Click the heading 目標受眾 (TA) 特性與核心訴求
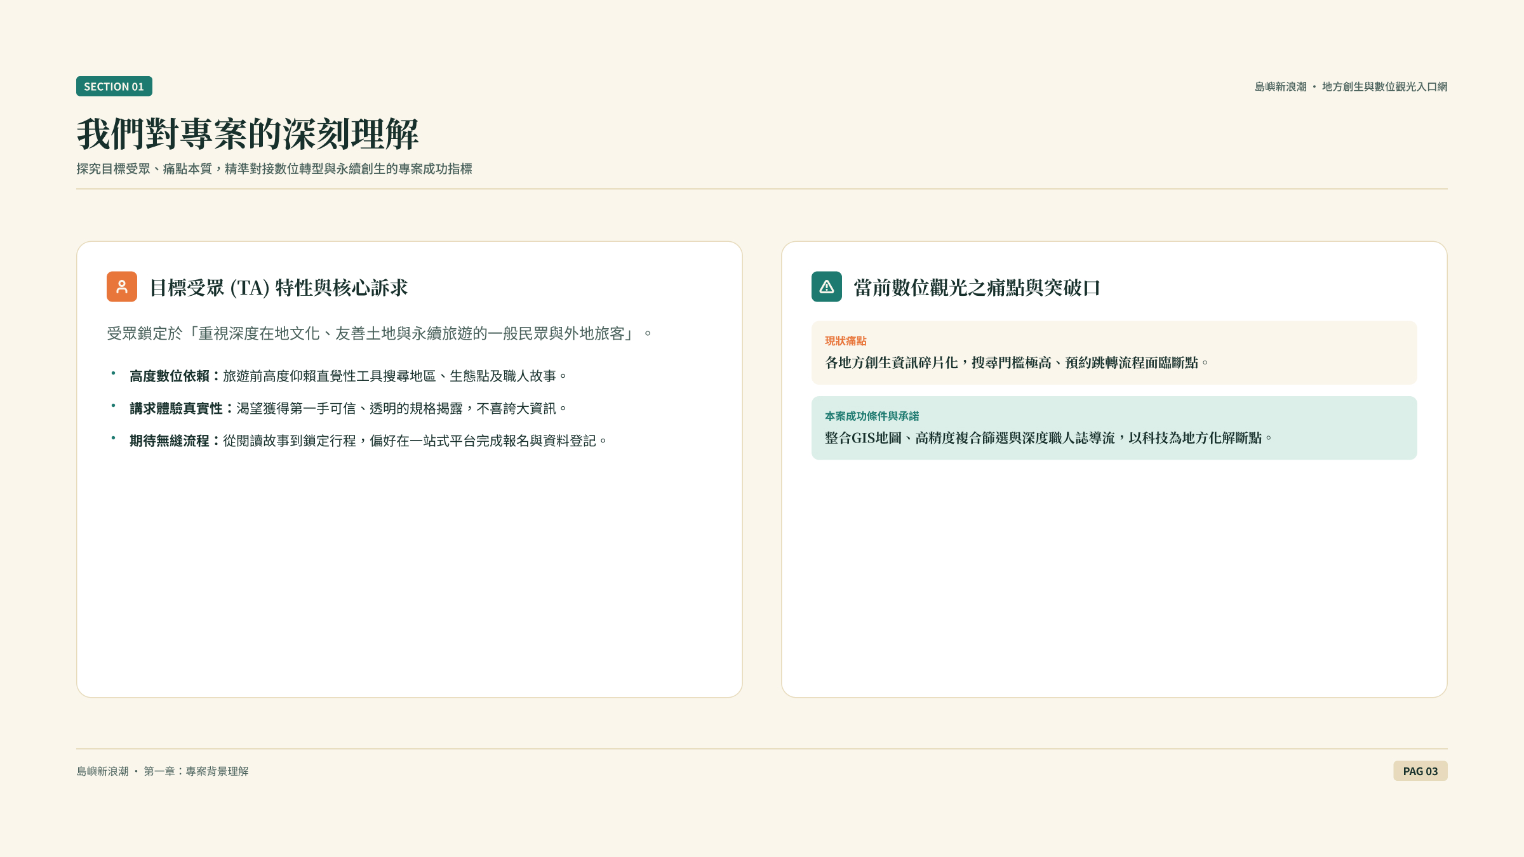This screenshot has width=1524, height=857. [278, 288]
